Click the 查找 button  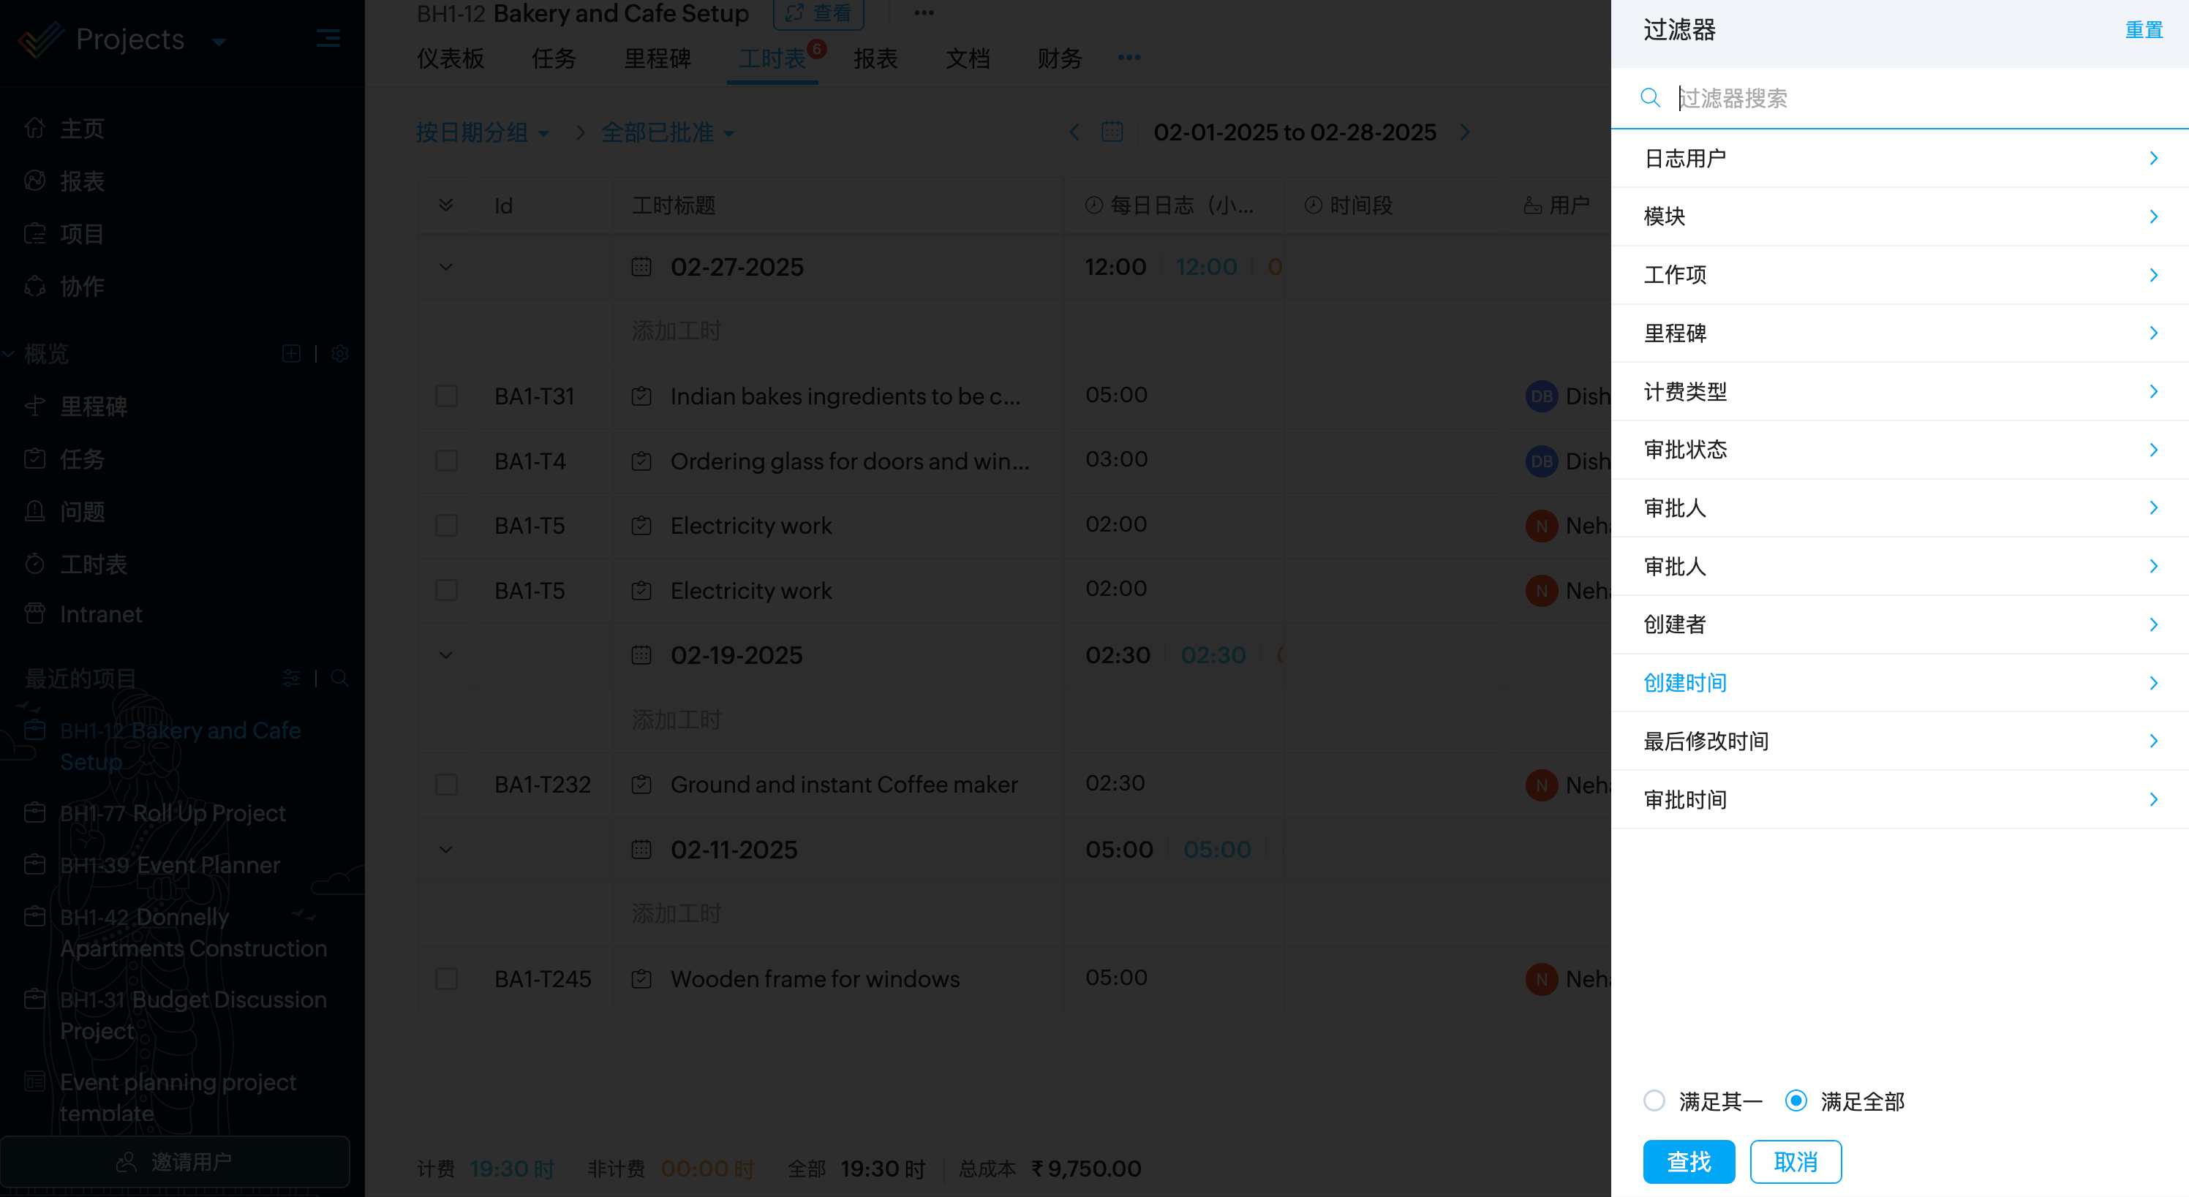coord(1689,1161)
